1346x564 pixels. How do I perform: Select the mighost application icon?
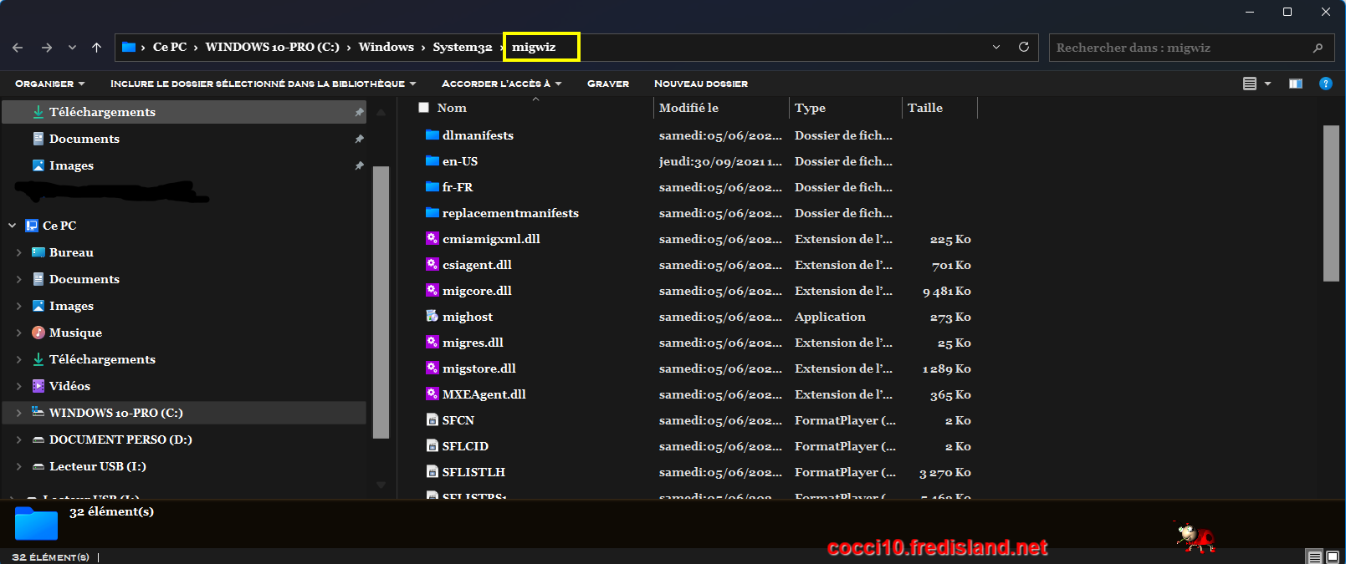coord(432,317)
